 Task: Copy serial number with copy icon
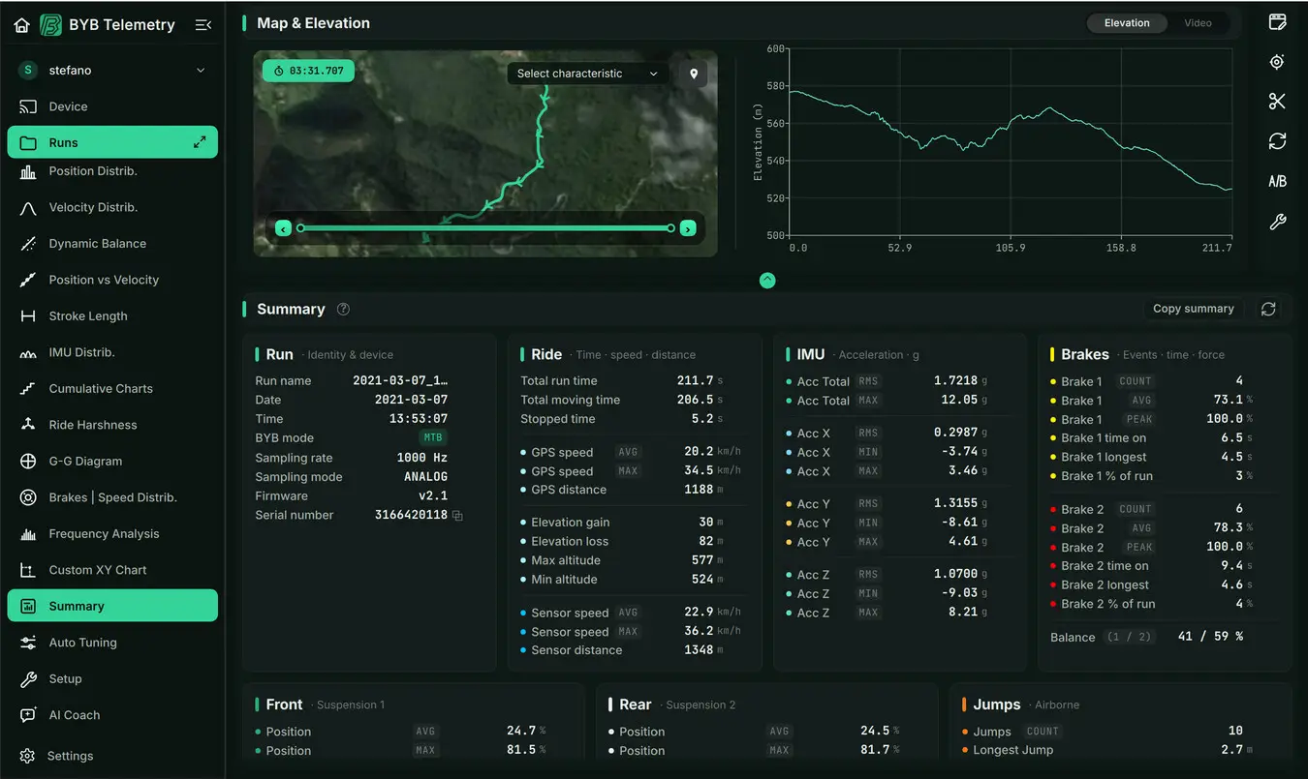point(457,516)
